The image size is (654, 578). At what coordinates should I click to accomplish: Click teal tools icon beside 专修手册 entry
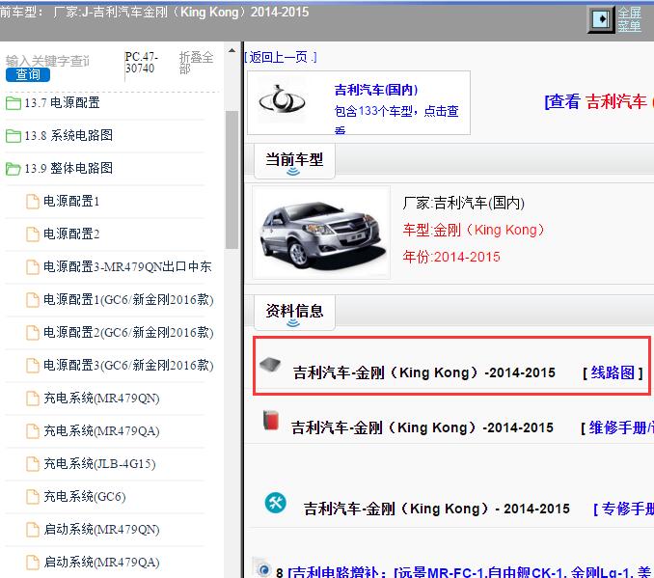pyautogui.click(x=276, y=503)
